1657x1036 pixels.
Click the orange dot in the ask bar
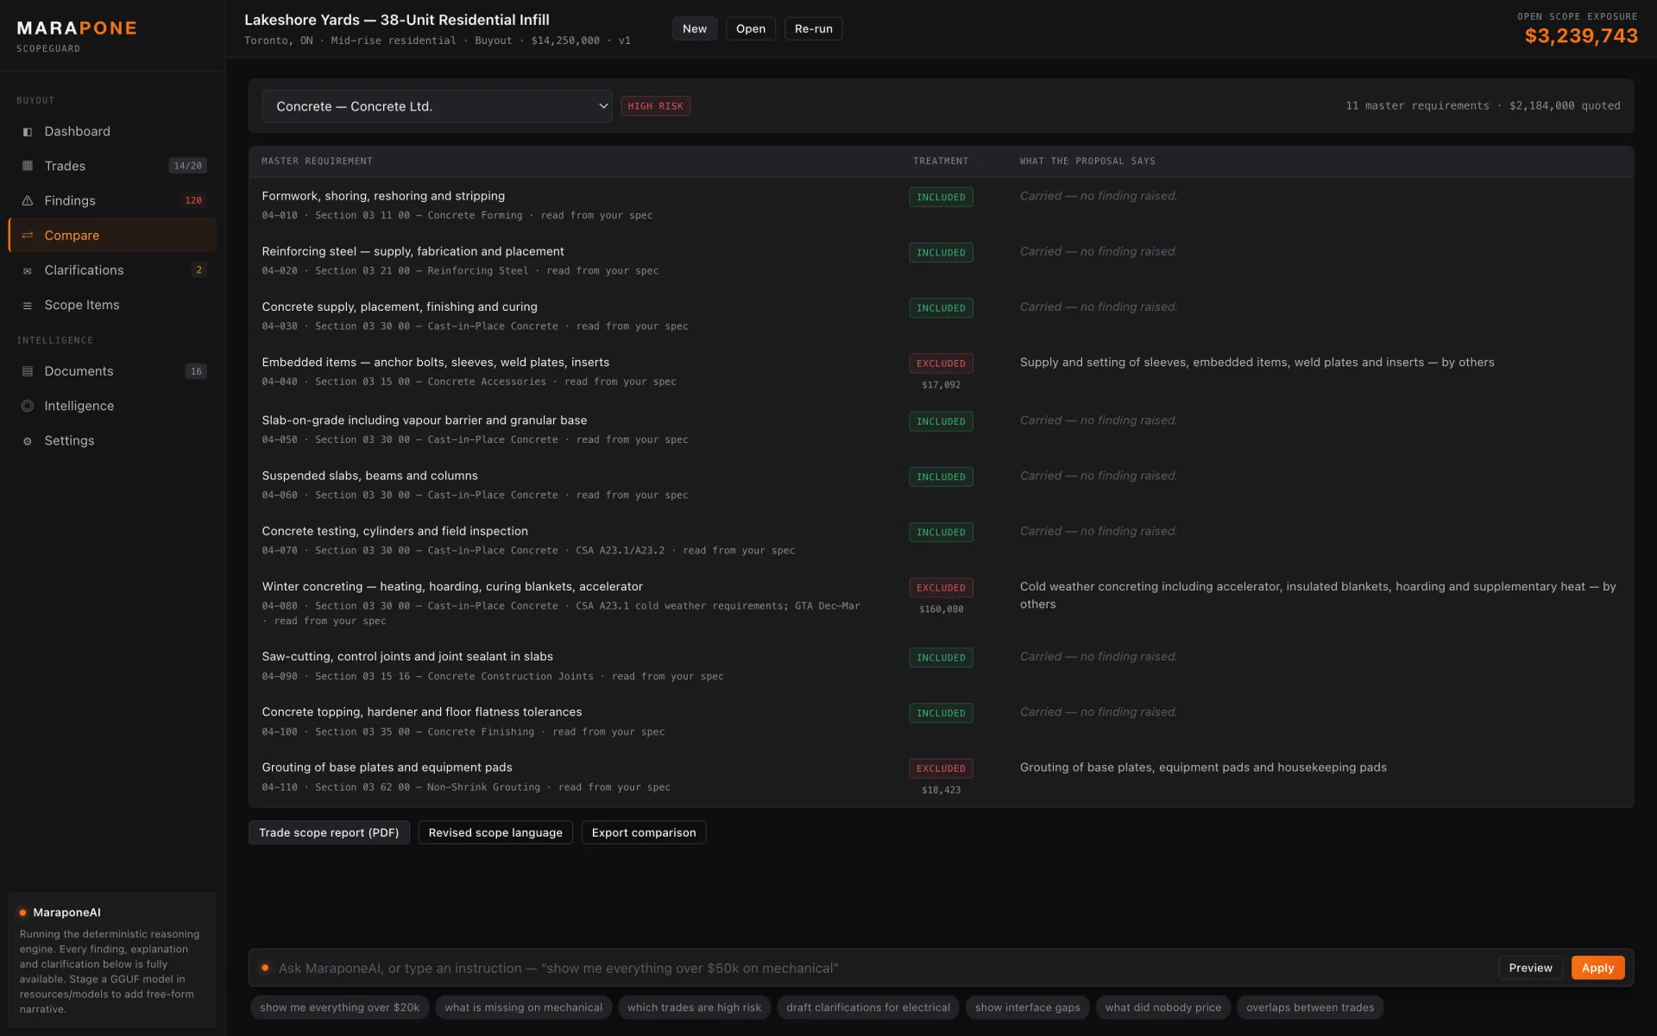[265, 968]
